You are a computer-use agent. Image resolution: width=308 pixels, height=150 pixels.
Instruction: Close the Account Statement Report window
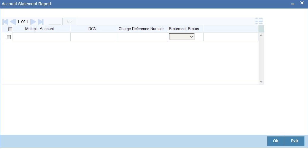[302, 3]
